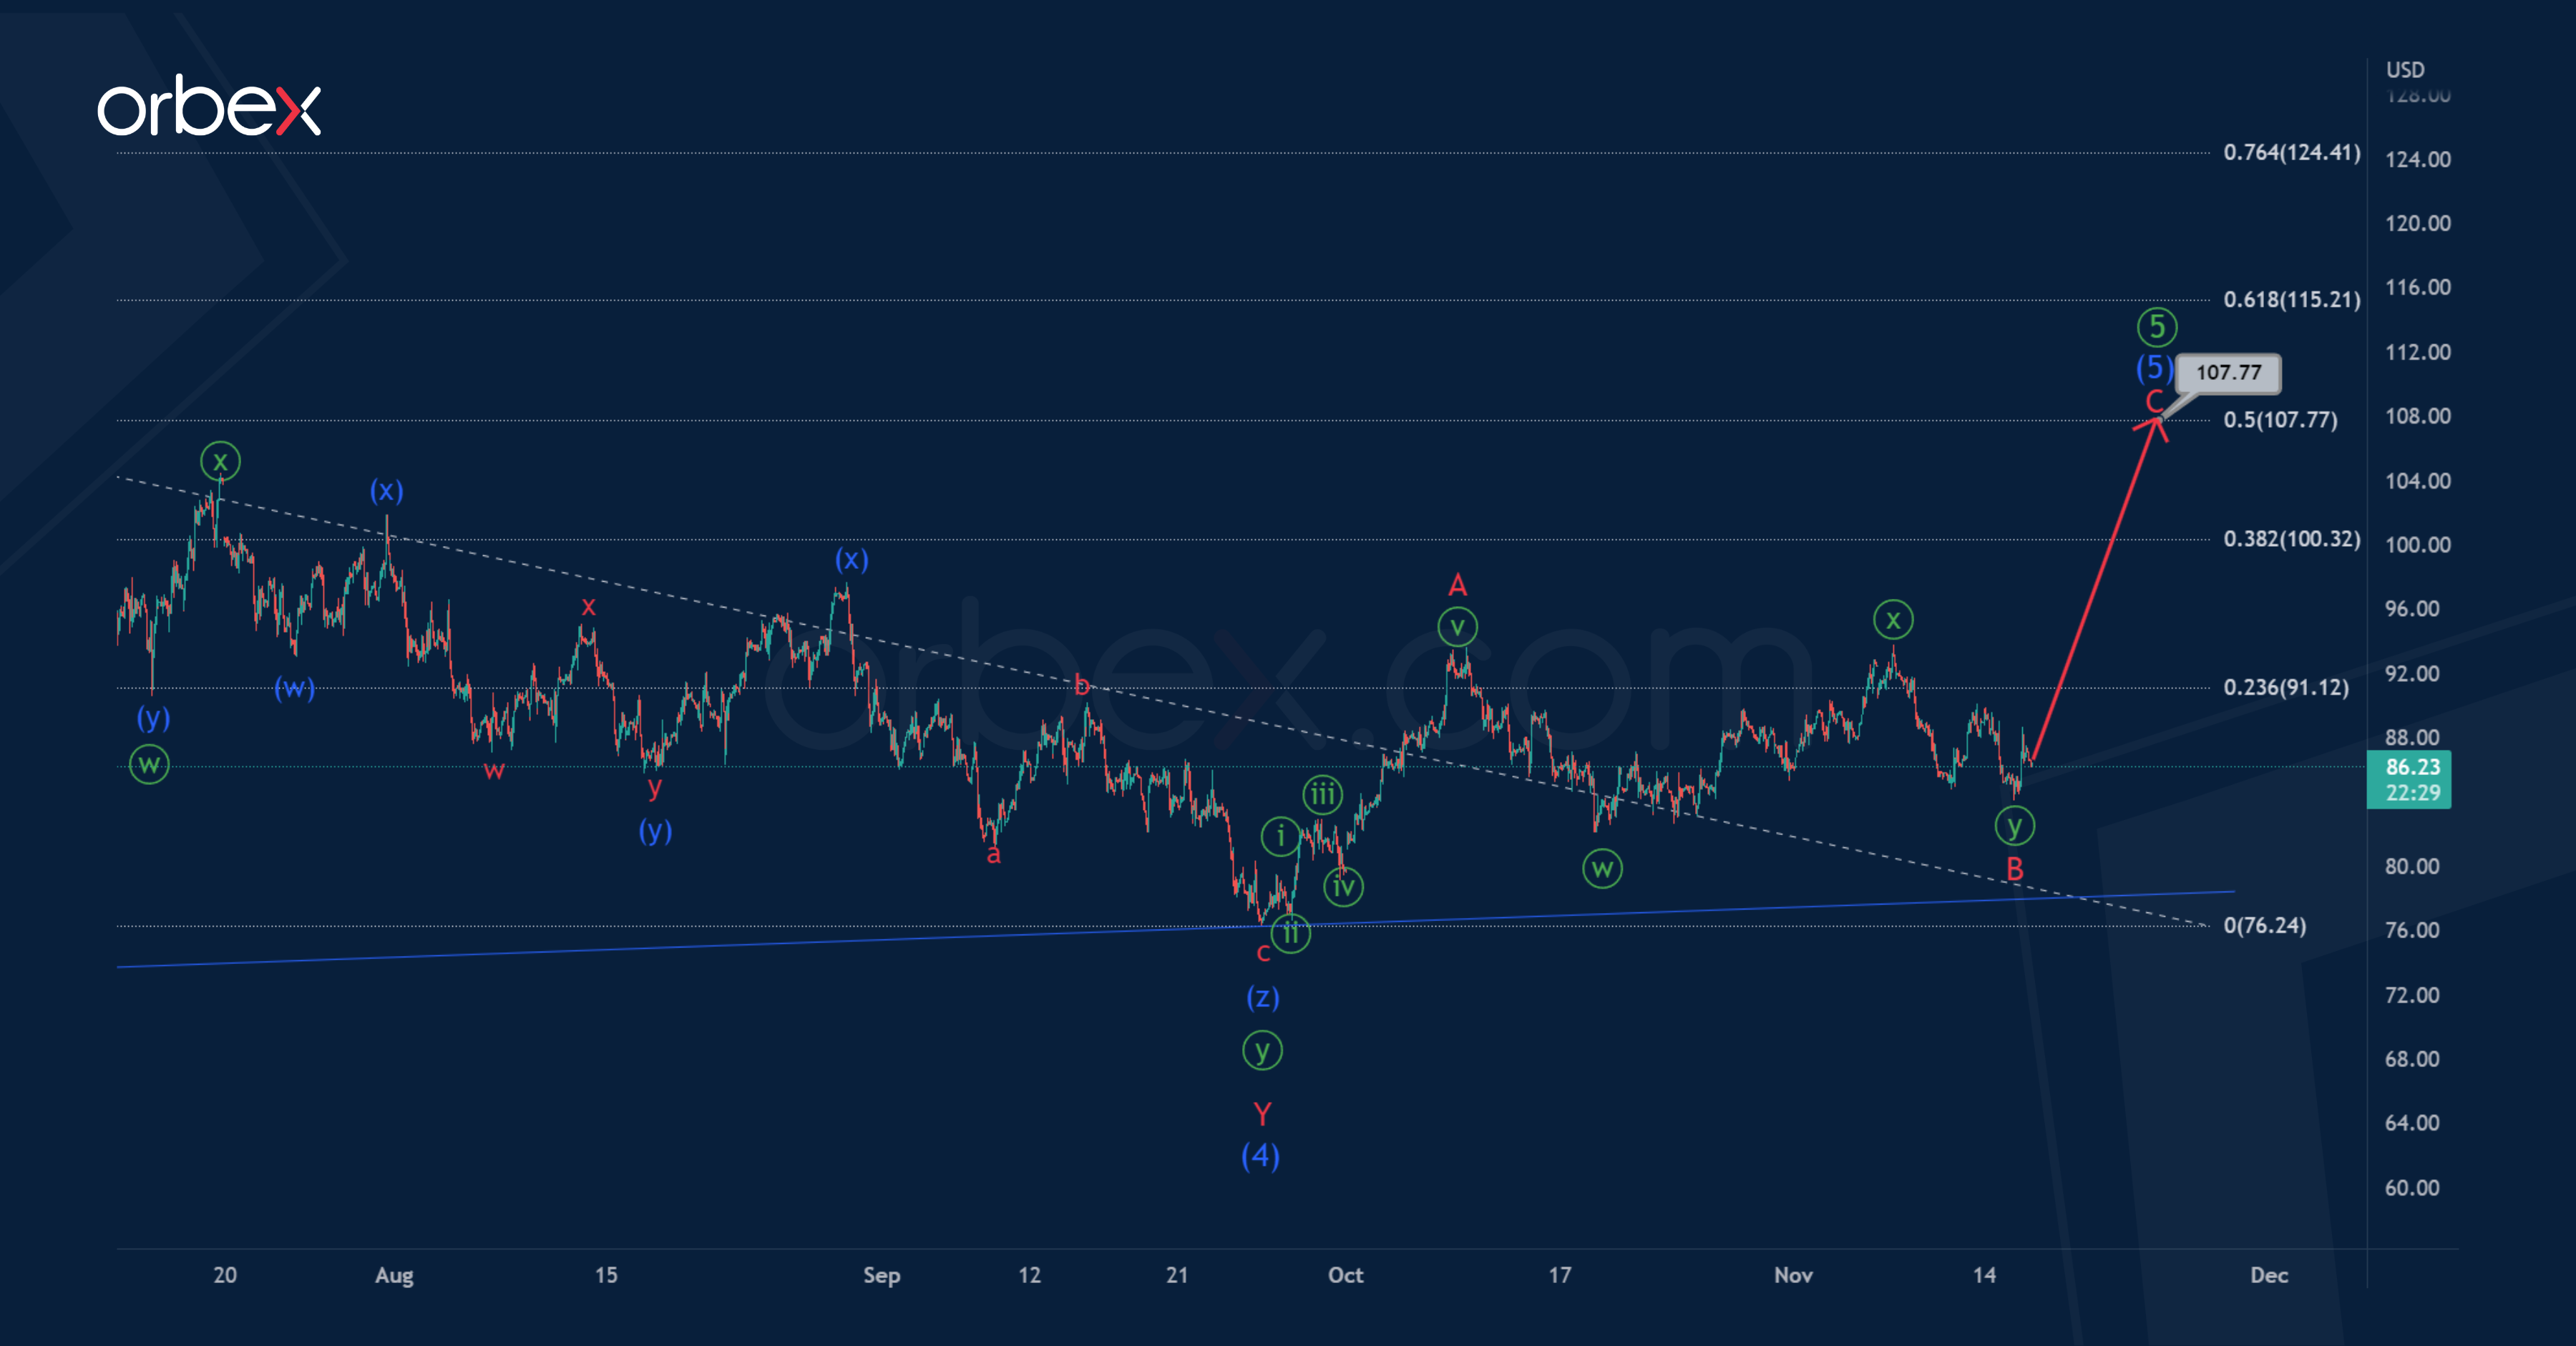Click the current price tag 86.23
Viewport: 2576px width, 1346px height.
(2412, 767)
